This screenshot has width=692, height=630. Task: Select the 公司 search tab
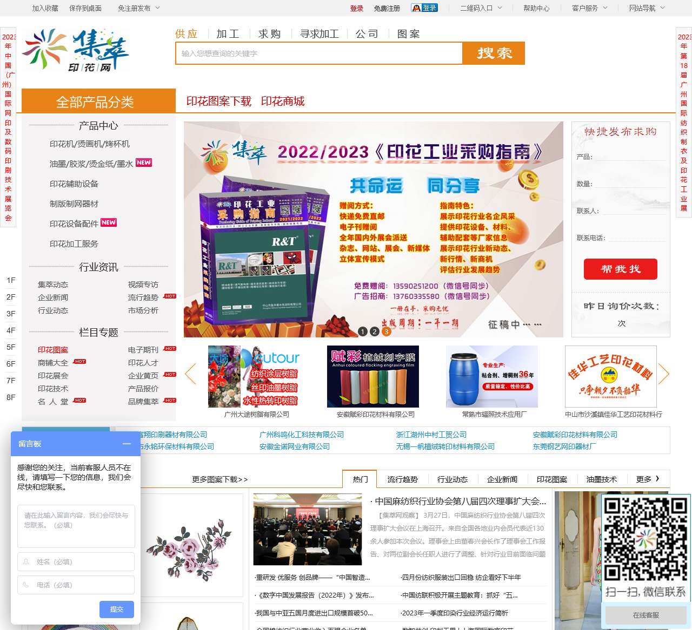pos(367,34)
